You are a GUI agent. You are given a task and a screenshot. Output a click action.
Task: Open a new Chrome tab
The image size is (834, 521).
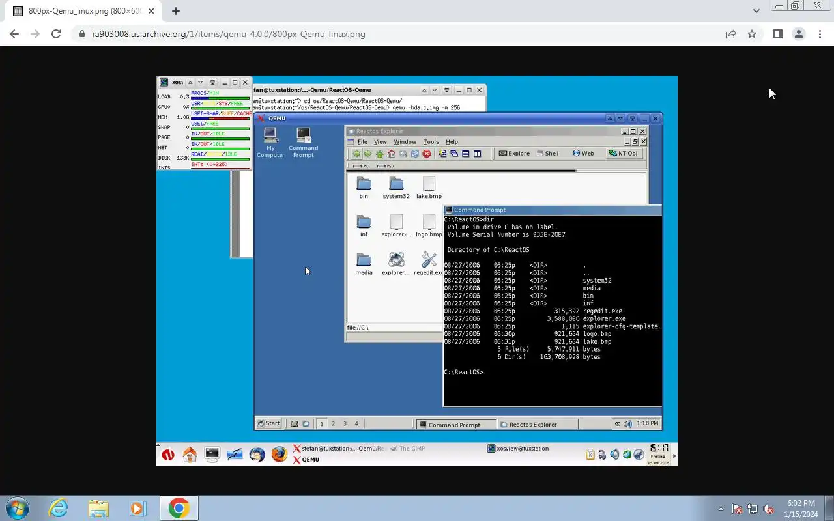176,10
